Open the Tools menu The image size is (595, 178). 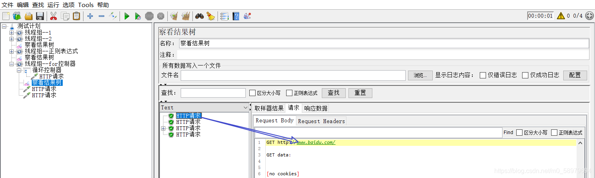point(86,5)
